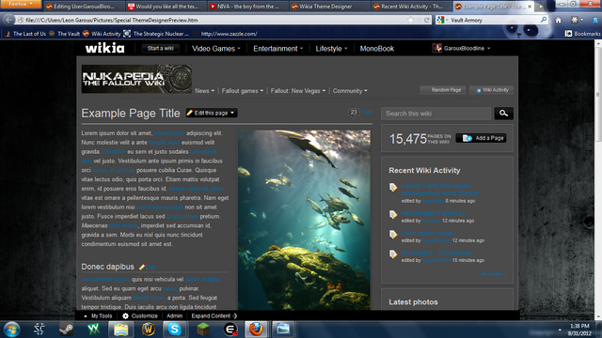Open the Firefox application menu button

(x=20, y=4)
